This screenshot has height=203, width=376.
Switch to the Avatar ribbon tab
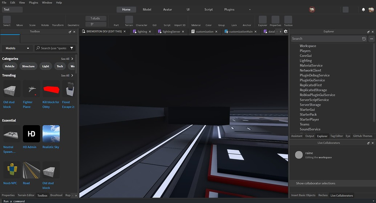click(x=167, y=9)
